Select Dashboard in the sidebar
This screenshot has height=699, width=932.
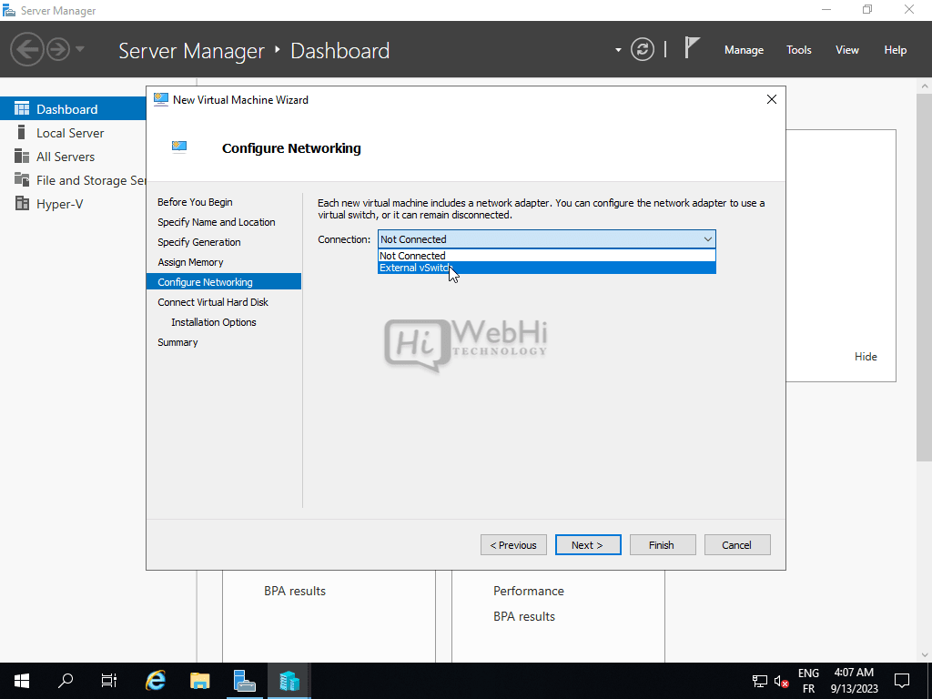[x=73, y=109]
